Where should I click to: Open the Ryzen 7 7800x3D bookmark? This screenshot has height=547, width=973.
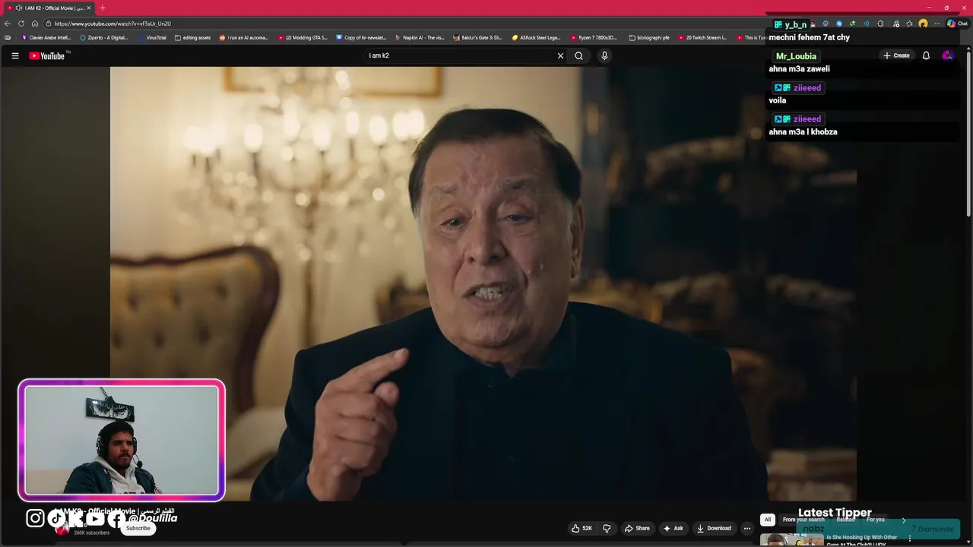(x=594, y=37)
